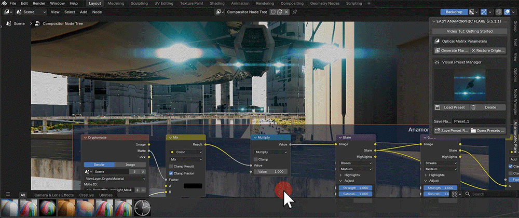
Task: Toggle Clamp checkbox in Multiply node
Action: 256,159
